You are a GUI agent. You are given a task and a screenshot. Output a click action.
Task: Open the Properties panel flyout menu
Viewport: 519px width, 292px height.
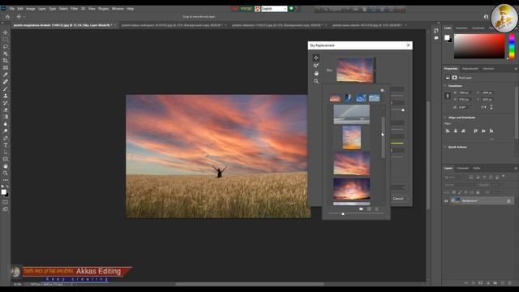[x=516, y=68]
